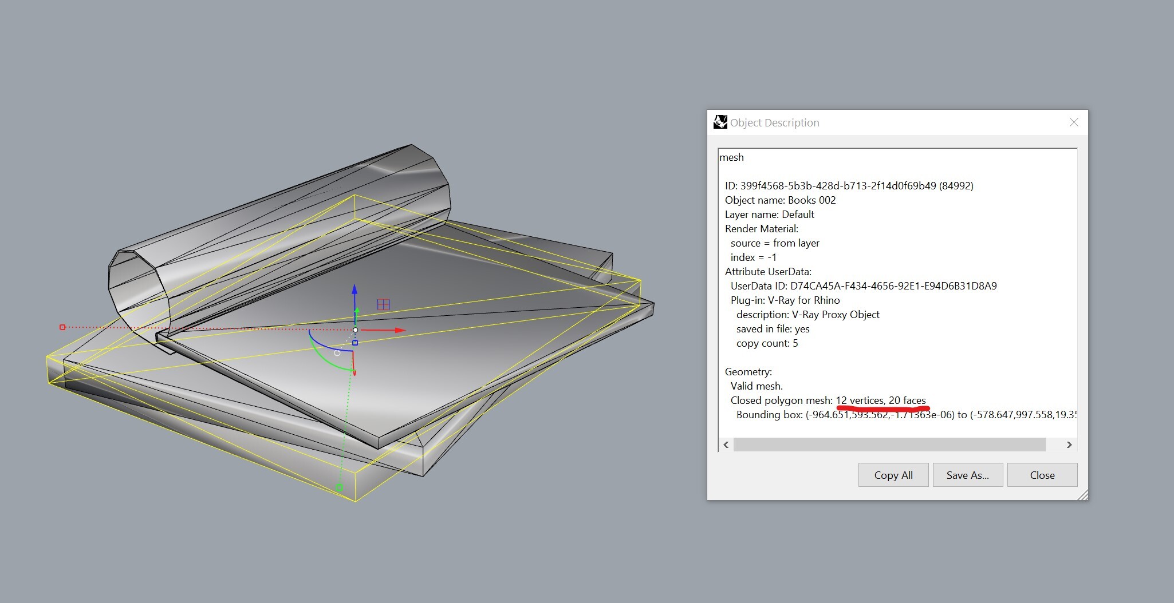Click the Save As... button
1174x603 pixels.
968,475
